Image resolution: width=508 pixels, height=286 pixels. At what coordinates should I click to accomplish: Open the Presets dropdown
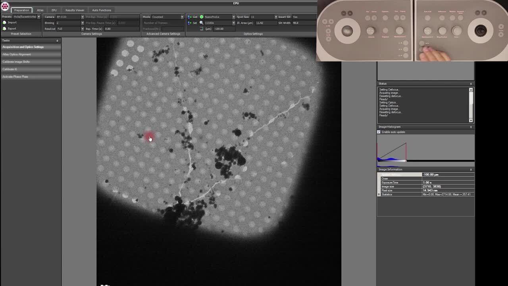tap(38, 17)
